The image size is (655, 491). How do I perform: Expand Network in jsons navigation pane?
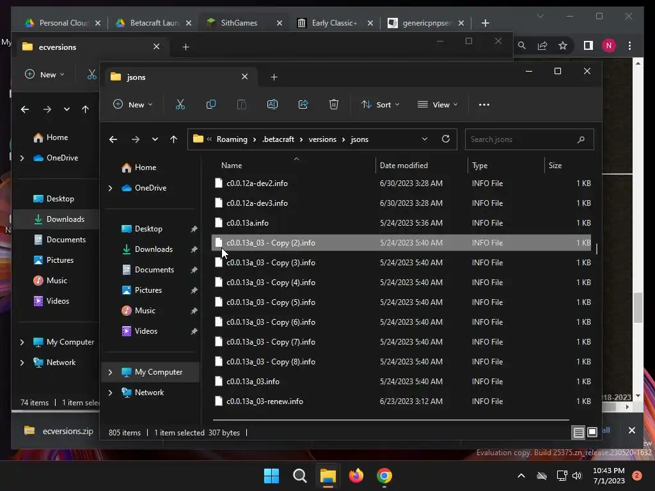(110, 393)
